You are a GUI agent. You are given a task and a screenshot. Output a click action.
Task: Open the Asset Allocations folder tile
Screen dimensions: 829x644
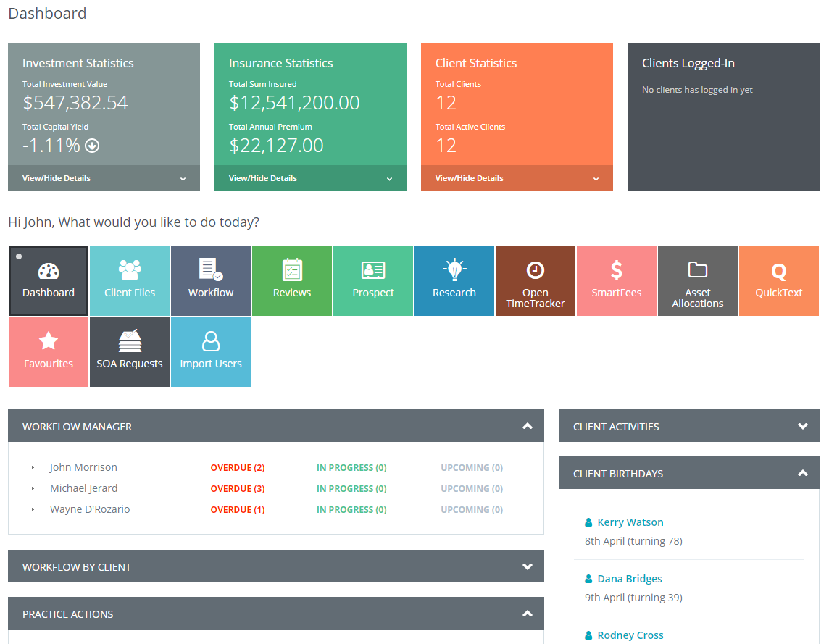tap(698, 281)
